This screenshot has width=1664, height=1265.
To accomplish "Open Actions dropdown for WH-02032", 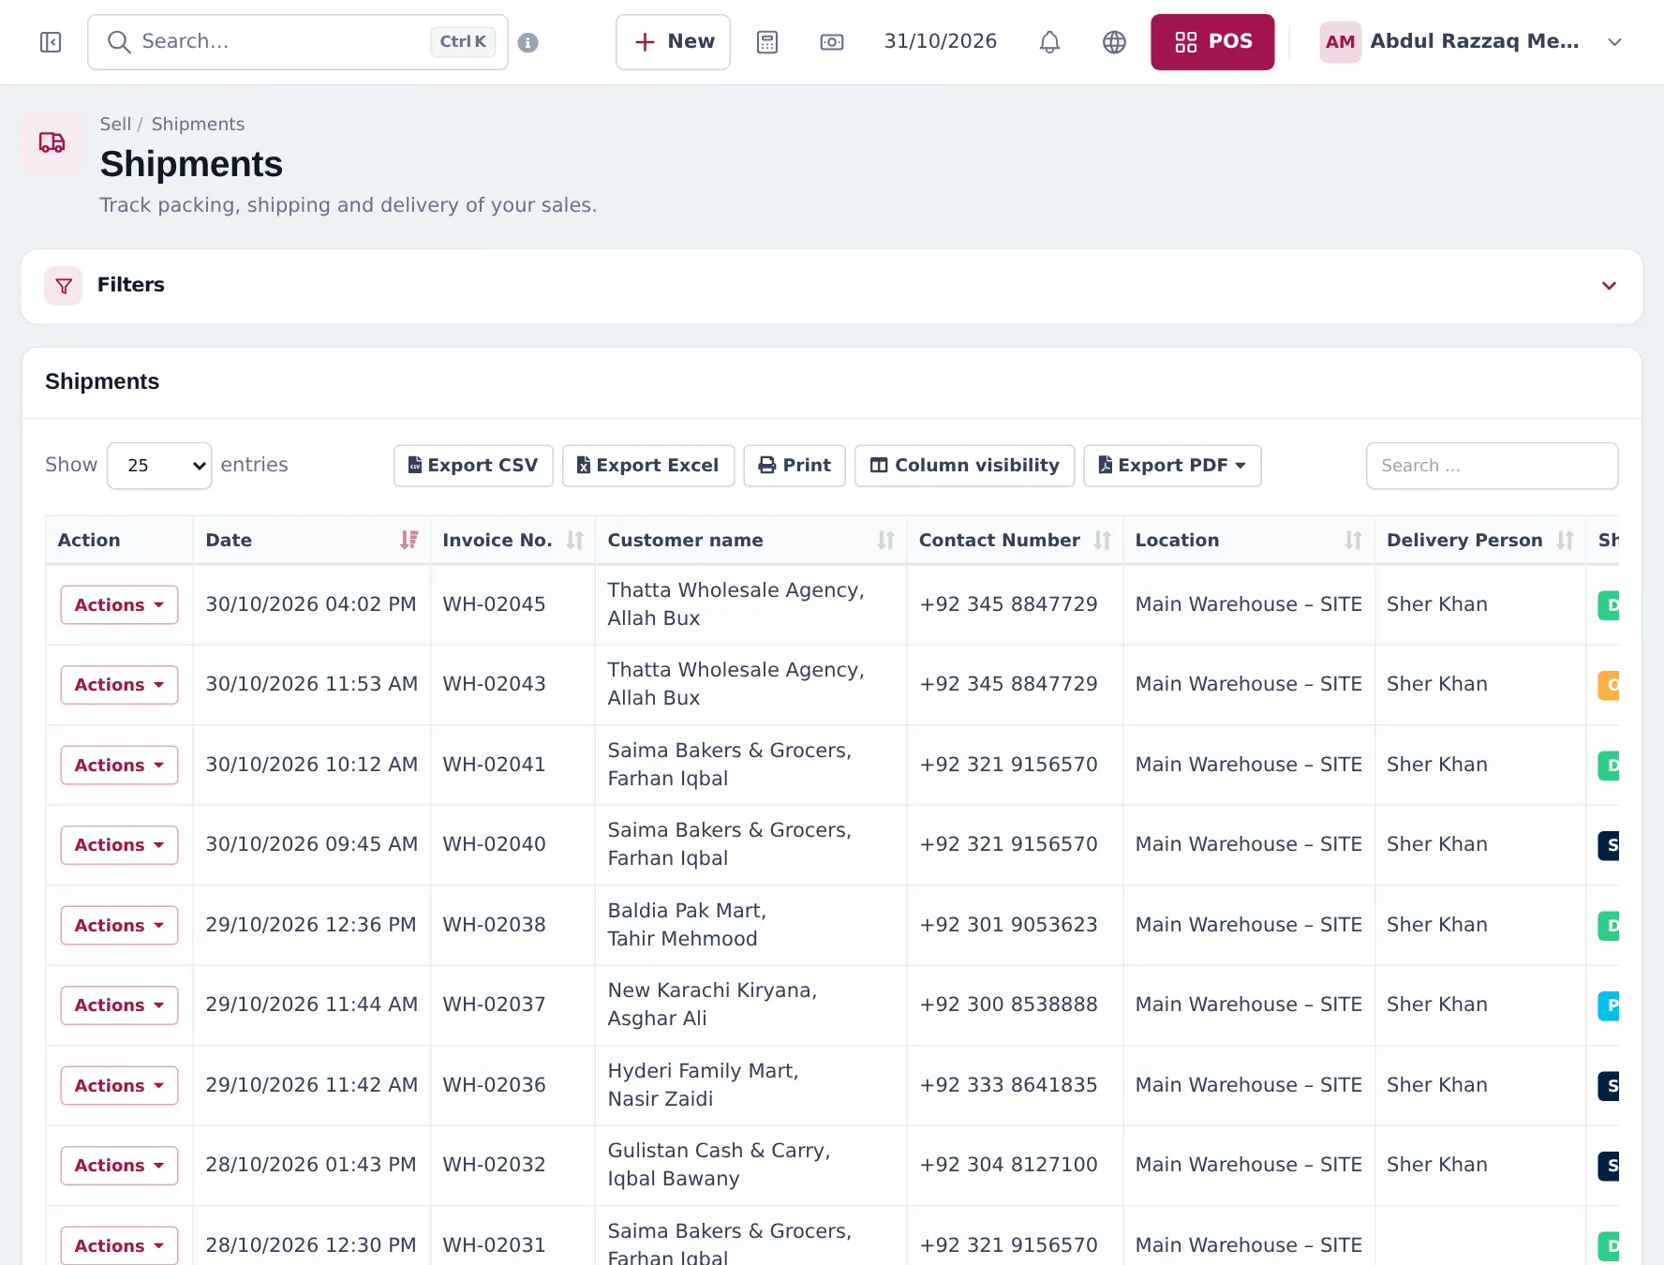I will coord(119,1166).
